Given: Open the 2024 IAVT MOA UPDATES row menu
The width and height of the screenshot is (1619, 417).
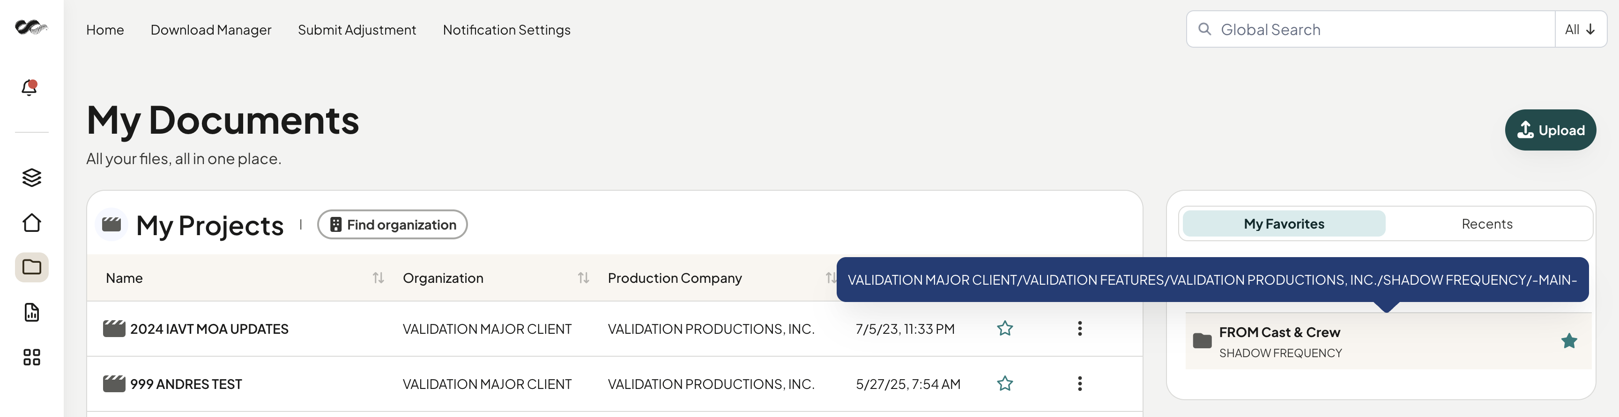Looking at the screenshot, I should [x=1080, y=329].
